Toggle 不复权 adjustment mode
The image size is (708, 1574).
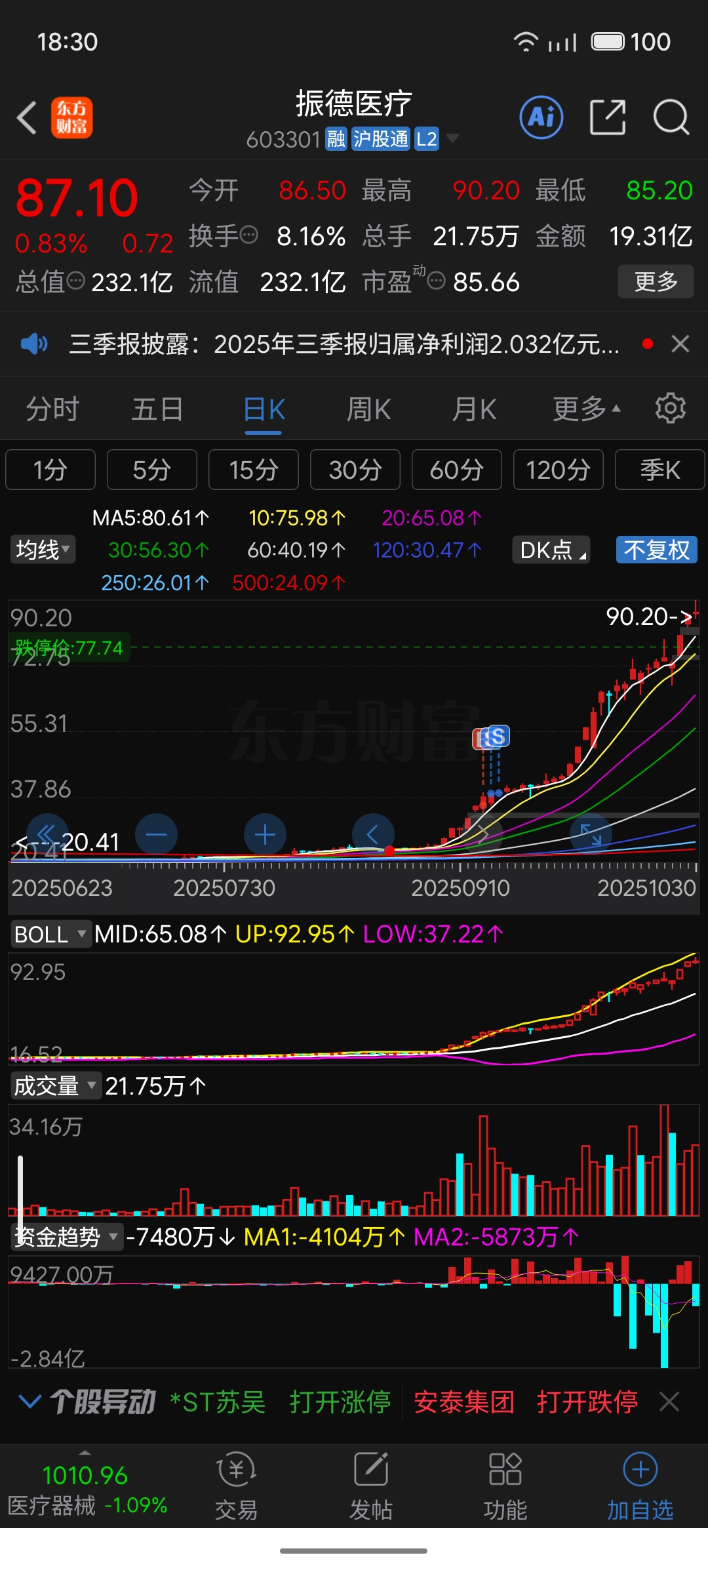click(657, 550)
